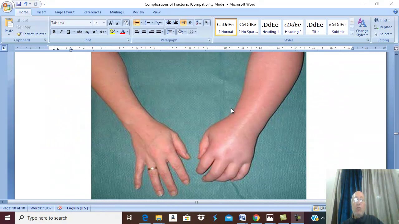Click the Windows Start button
399x224 pixels.
tap(7, 218)
